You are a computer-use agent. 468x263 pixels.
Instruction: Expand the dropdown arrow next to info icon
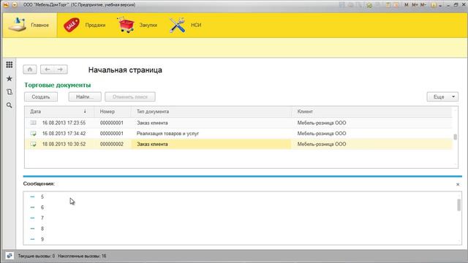[x=440, y=6]
